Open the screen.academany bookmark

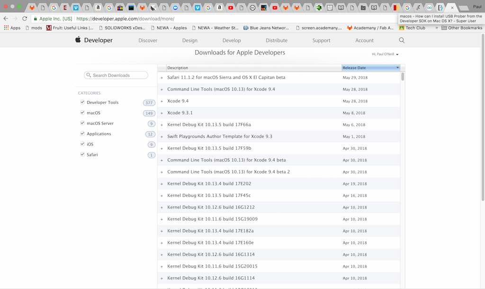(319, 27)
